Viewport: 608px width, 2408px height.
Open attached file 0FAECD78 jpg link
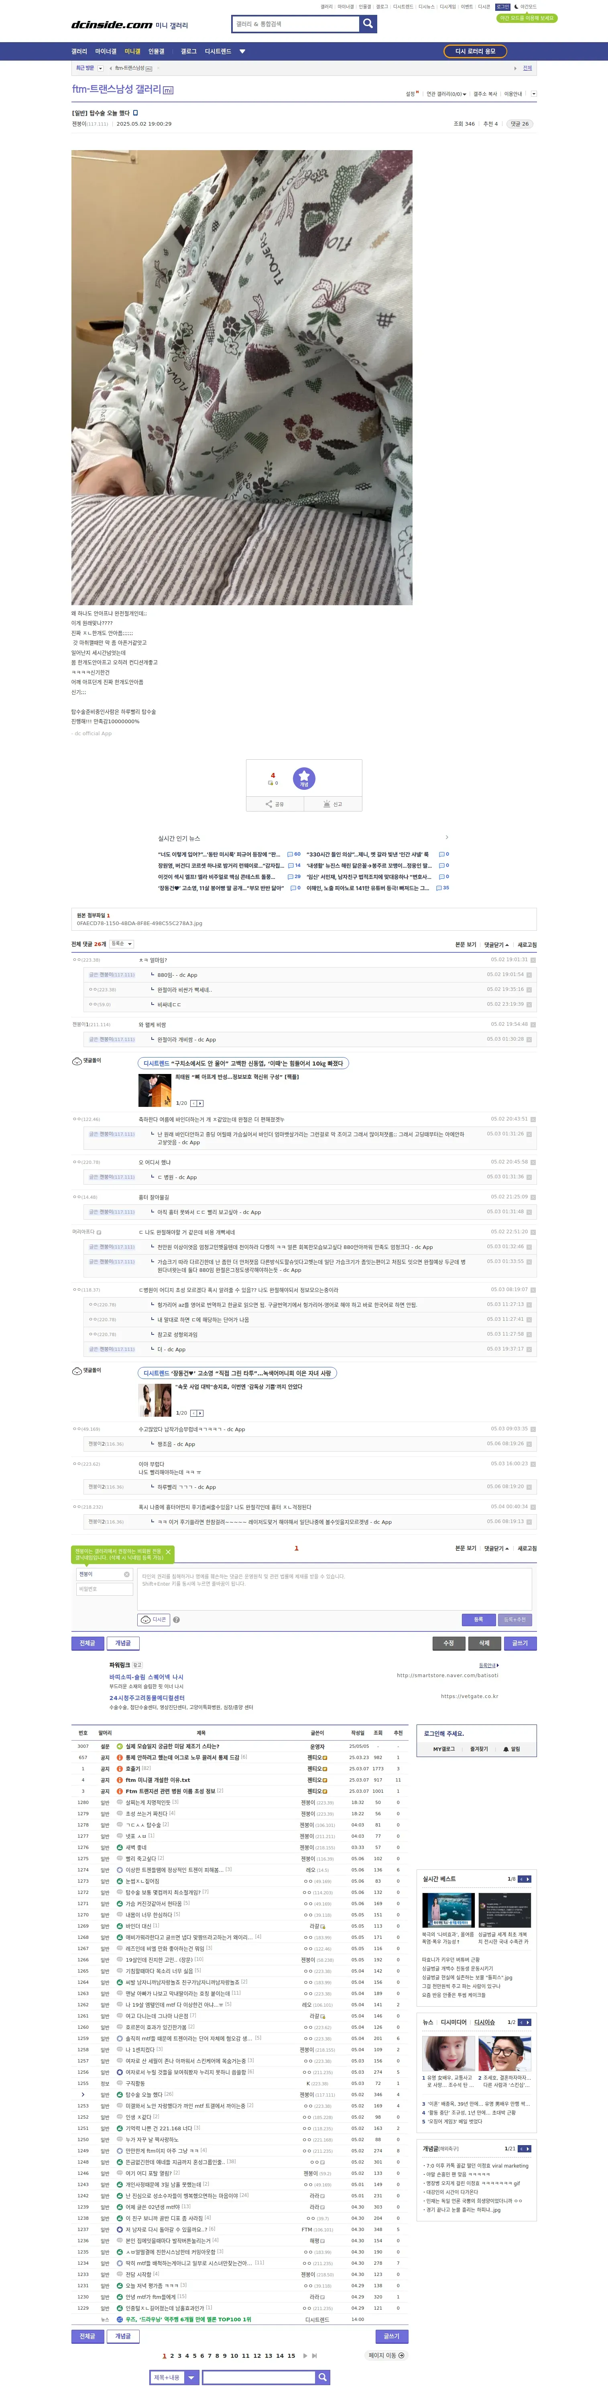(139, 923)
